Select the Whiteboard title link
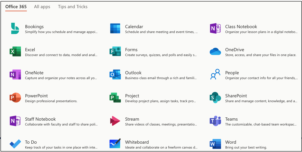The image size is (302, 152). [137, 142]
